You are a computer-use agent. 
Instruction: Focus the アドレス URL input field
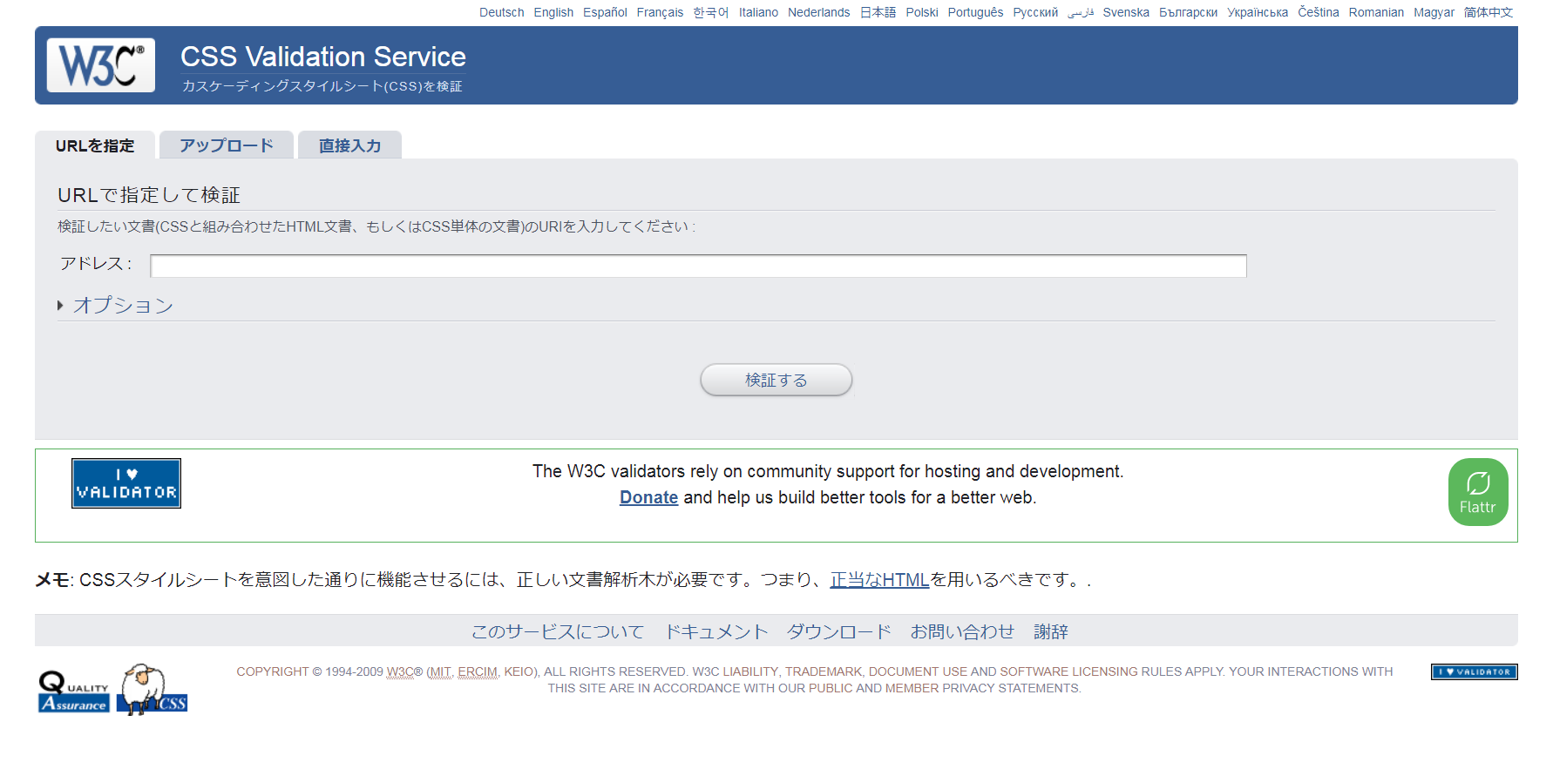pyautogui.click(x=698, y=266)
